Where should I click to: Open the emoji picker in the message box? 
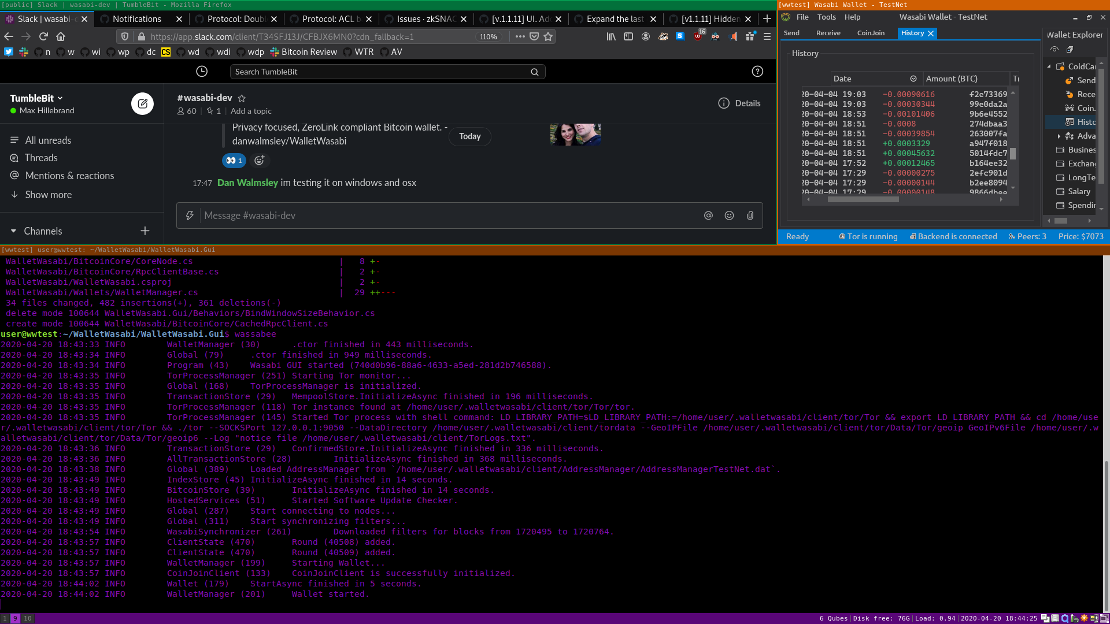[x=729, y=215]
